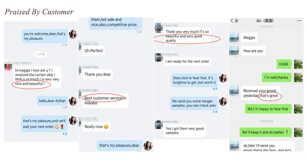
Task: Click the pixelated avatar beside "How are you"
Action: pos(234,51)
